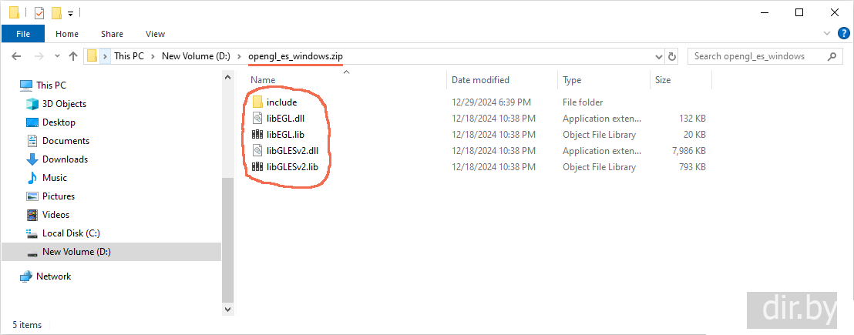The image size is (854, 335).
Task: Go up one folder level
Action: pyautogui.click(x=73, y=56)
